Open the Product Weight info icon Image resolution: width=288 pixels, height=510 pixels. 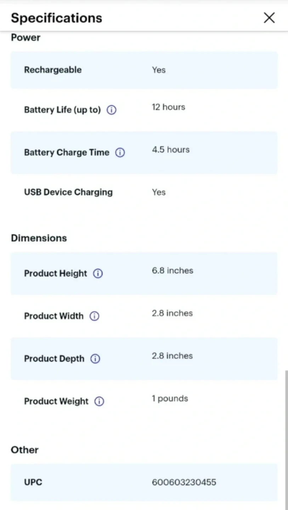[99, 401]
